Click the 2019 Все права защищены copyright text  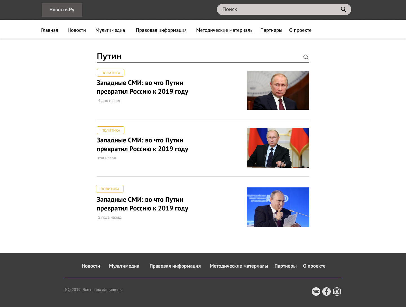94,290
